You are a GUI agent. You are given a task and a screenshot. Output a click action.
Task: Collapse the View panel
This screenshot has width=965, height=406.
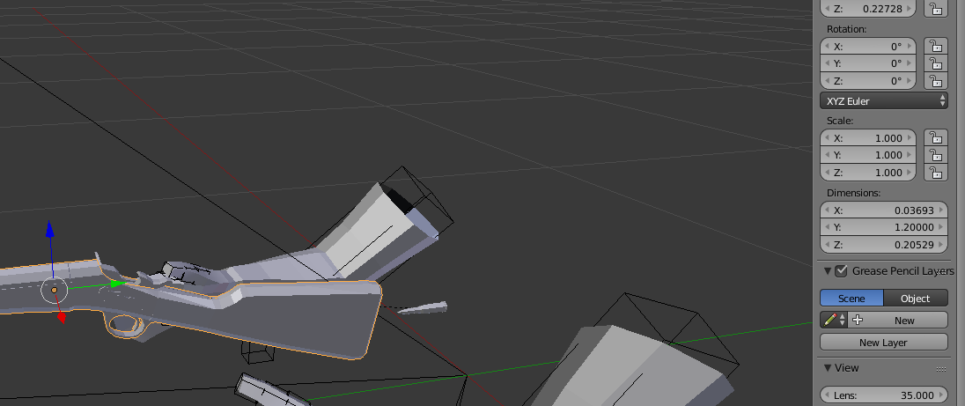pos(828,368)
